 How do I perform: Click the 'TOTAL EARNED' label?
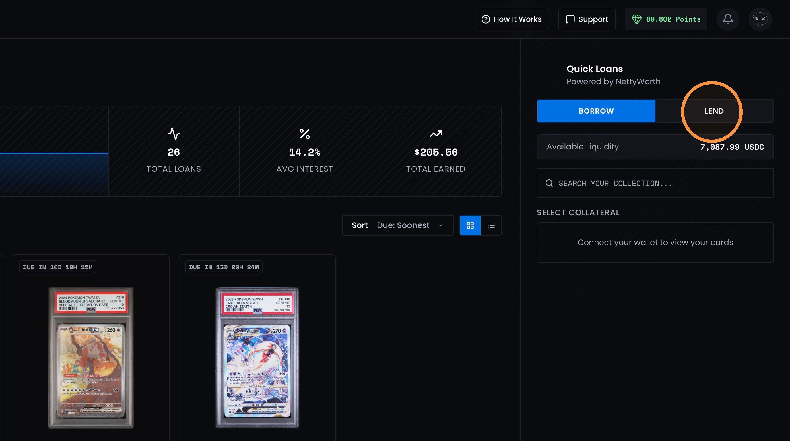(x=436, y=169)
